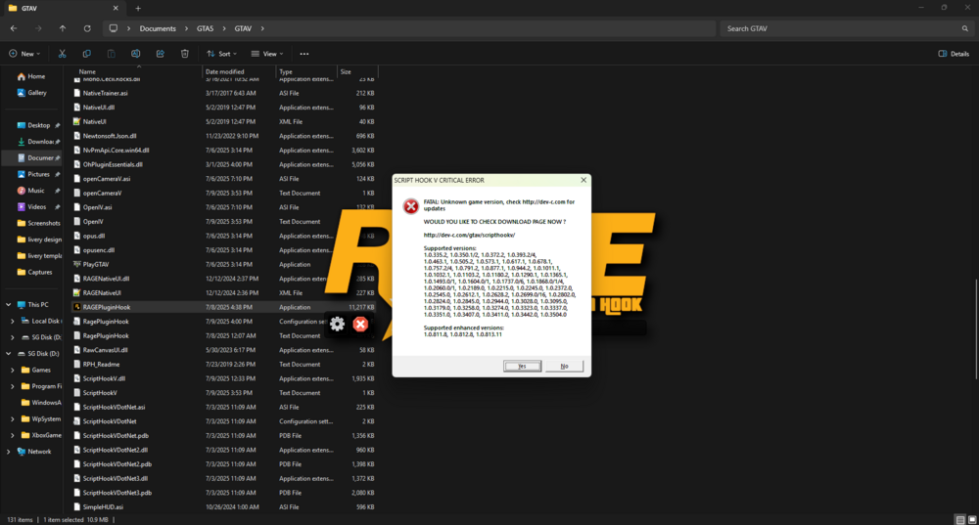Click Documents in the address breadcrumb

pyautogui.click(x=158, y=28)
